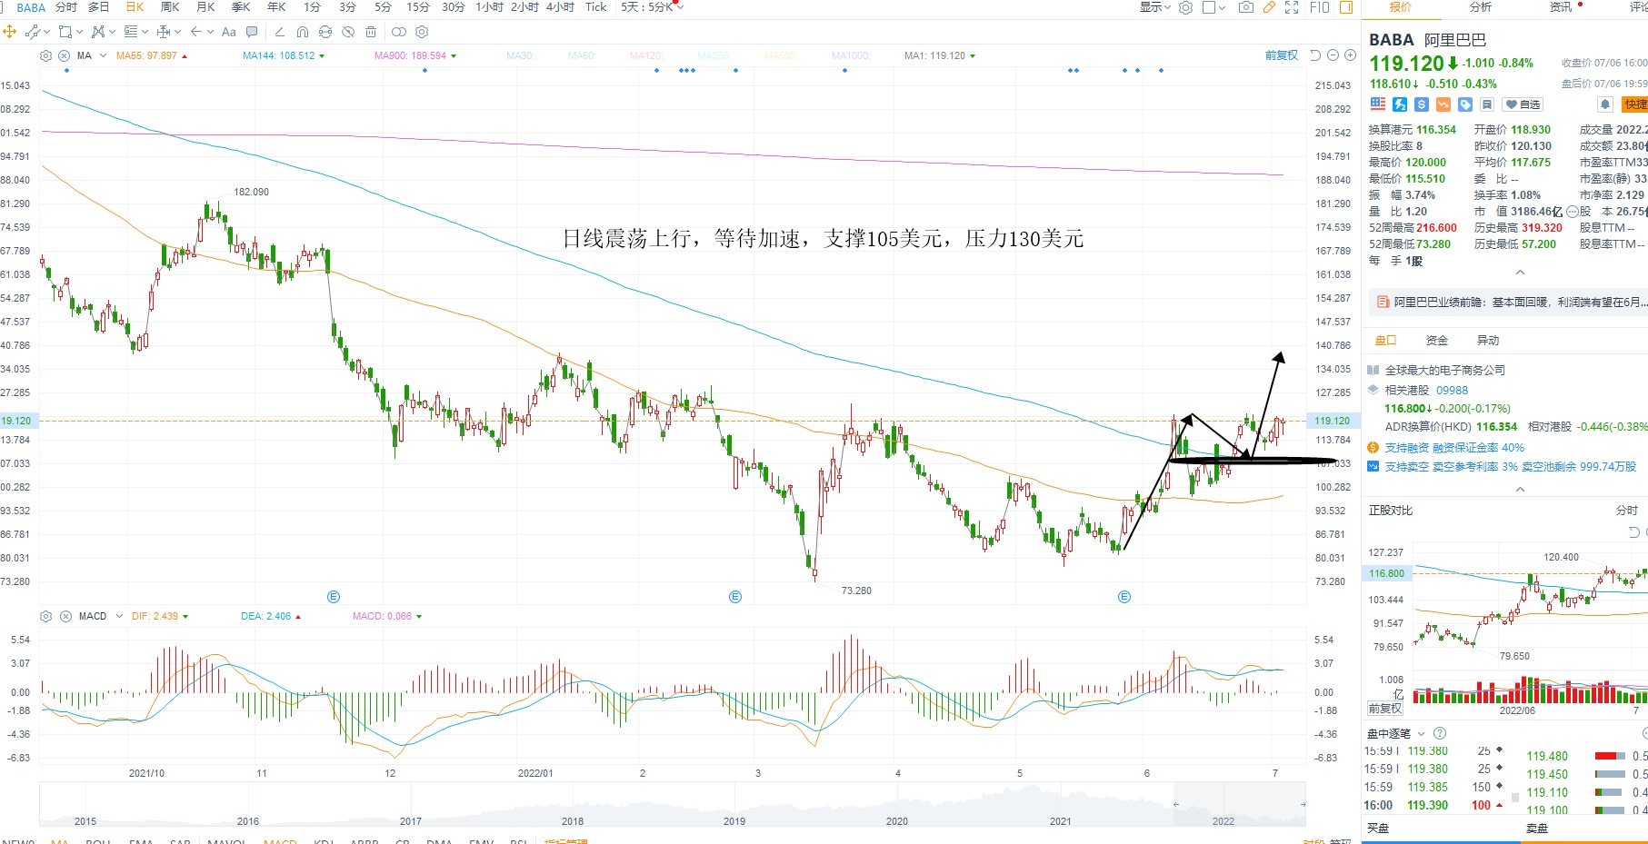Screen dimensions: 1648x844
Task: Switch to 分时 intraday chart
Action: tap(66, 7)
